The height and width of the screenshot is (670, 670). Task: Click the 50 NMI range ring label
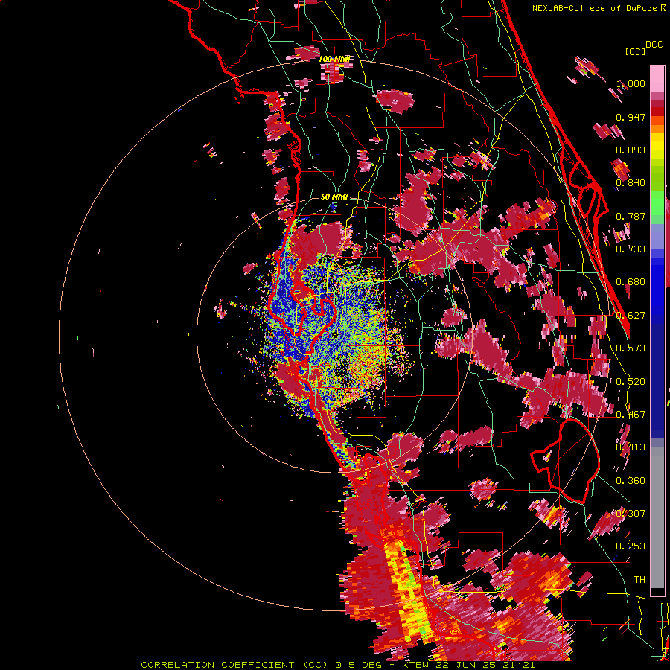[x=334, y=197]
